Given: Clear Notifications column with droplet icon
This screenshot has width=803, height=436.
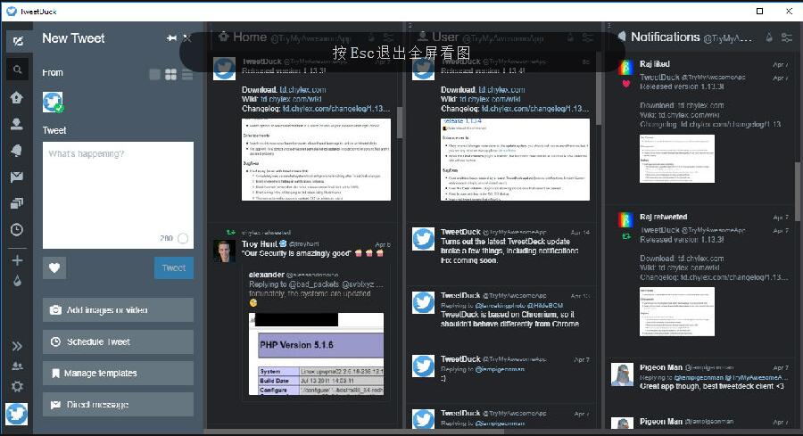Looking at the screenshot, I should (769, 37).
